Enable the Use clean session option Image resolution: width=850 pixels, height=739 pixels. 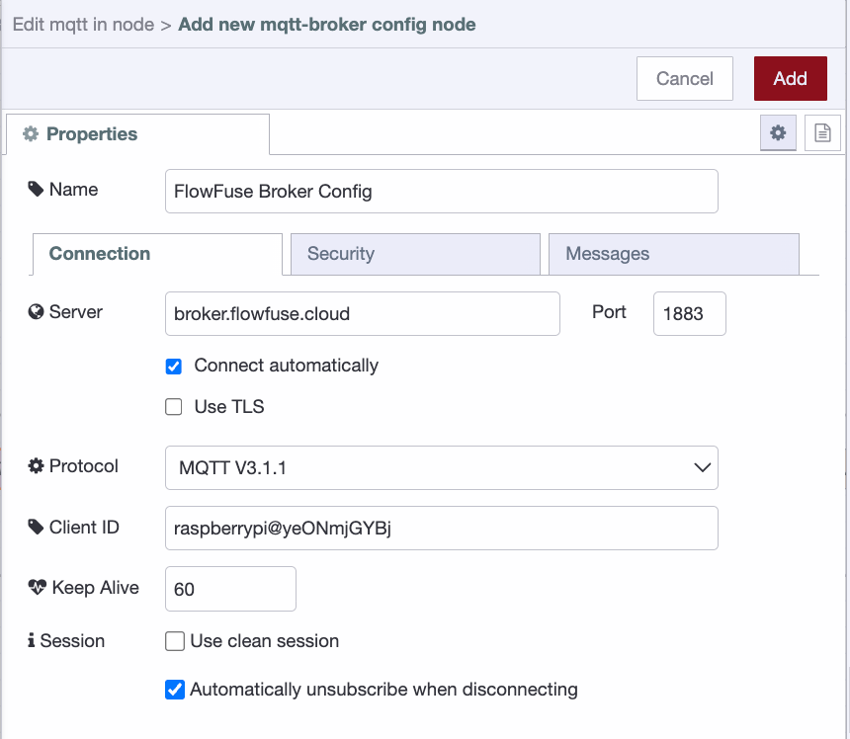[174, 640]
